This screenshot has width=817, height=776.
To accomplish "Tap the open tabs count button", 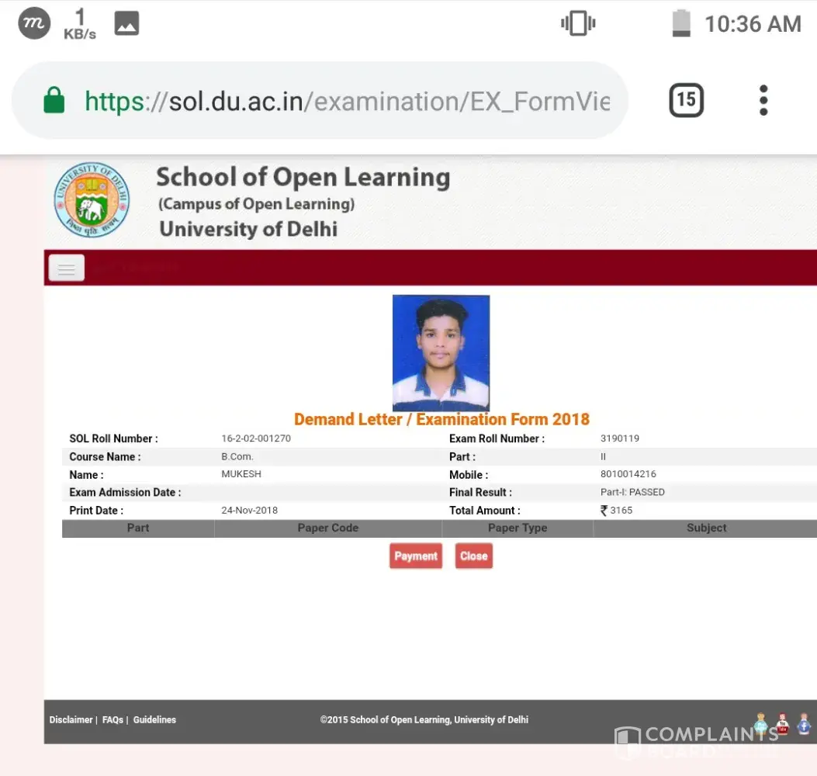I will point(686,99).
